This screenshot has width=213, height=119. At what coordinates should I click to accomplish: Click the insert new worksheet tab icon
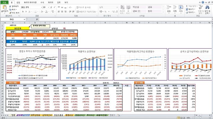(x=119, y=115)
